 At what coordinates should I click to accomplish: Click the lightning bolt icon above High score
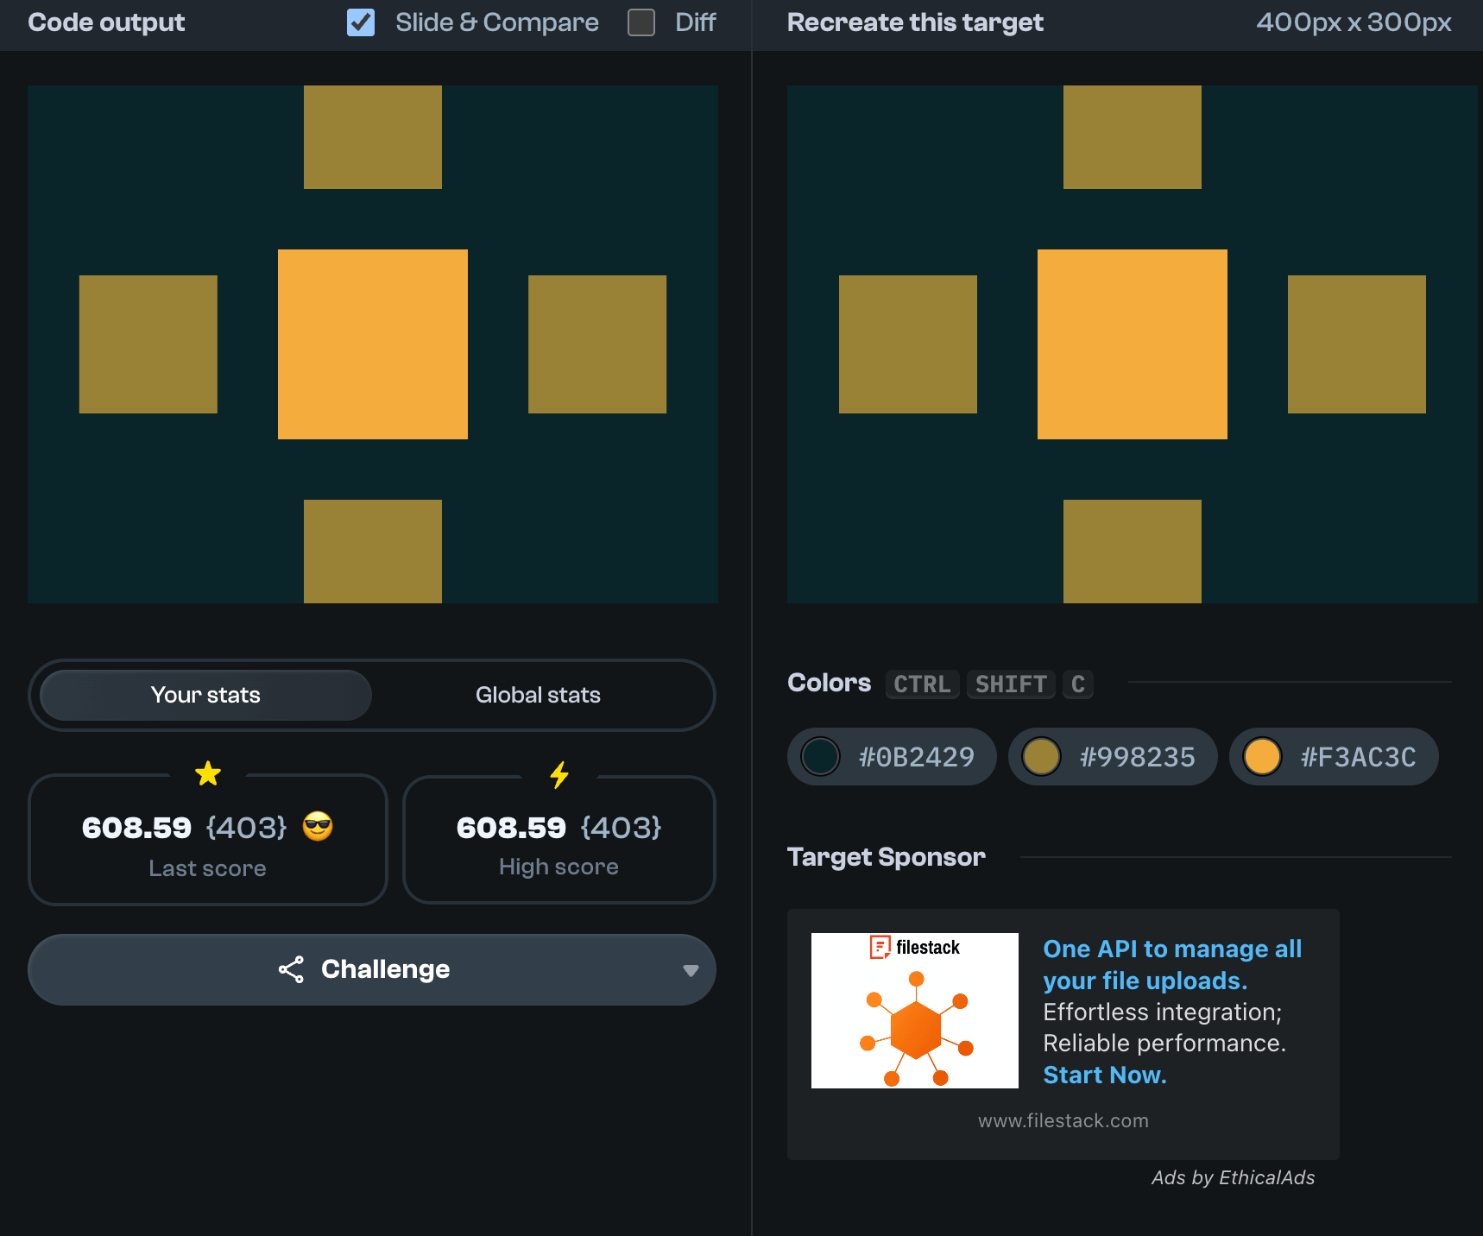[x=559, y=774]
